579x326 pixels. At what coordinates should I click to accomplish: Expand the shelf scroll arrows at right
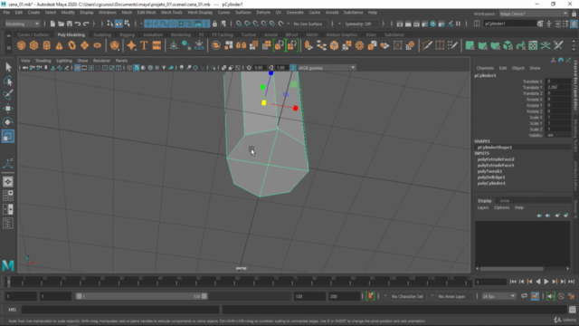click(x=574, y=46)
